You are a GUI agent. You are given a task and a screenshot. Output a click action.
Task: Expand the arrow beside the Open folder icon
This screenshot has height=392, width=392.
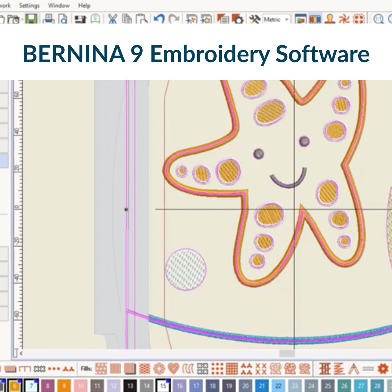23,19
